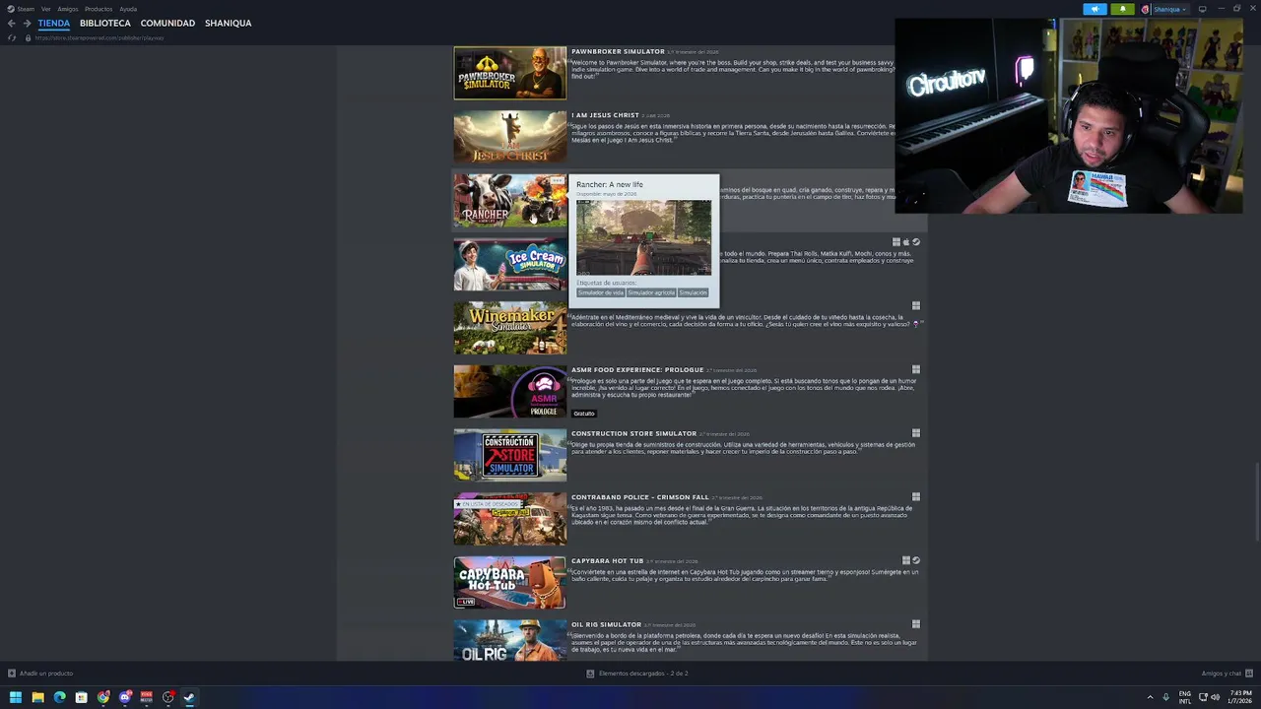Click the Simulador de vida tag
Image resolution: width=1261 pixels, height=709 pixels.
pyautogui.click(x=601, y=292)
